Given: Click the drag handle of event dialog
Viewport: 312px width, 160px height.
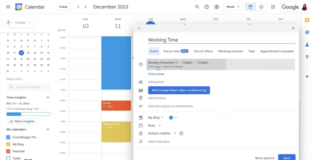Looking at the screenshot, I should coord(139,28).
